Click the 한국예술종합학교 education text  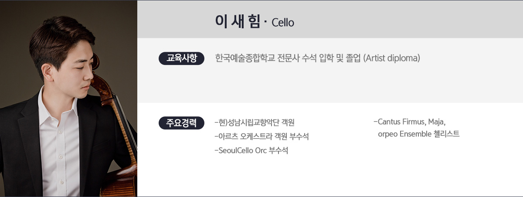pyautogui.click(x=243, y=58)
